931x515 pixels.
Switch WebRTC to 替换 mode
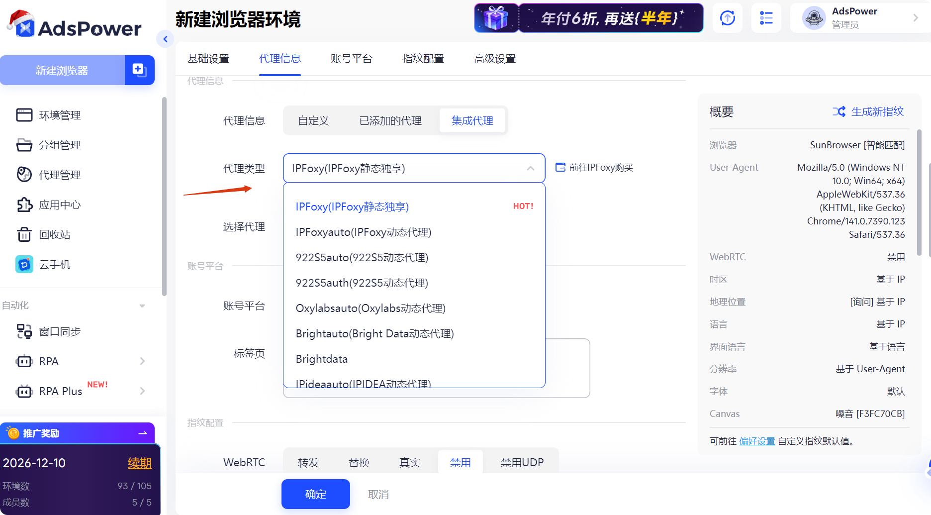point(359,462)
